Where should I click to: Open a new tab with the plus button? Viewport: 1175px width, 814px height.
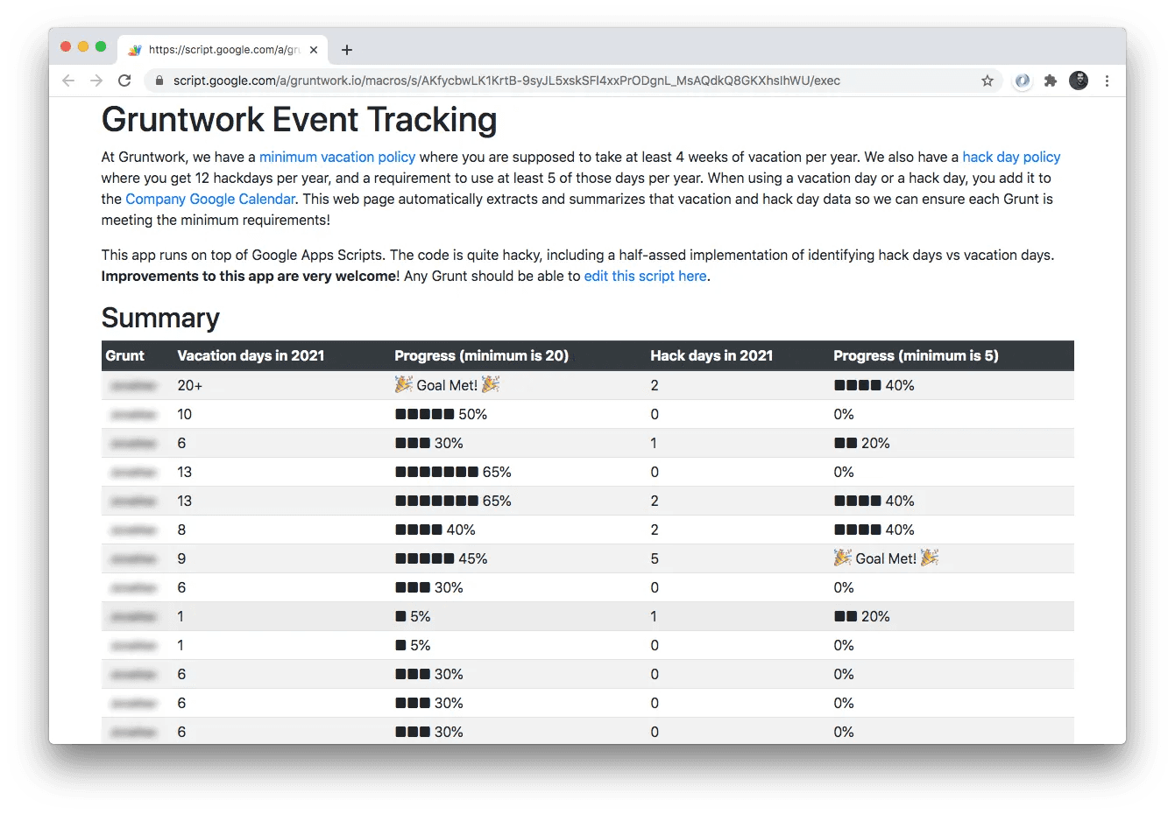click(x=347, y=50)
